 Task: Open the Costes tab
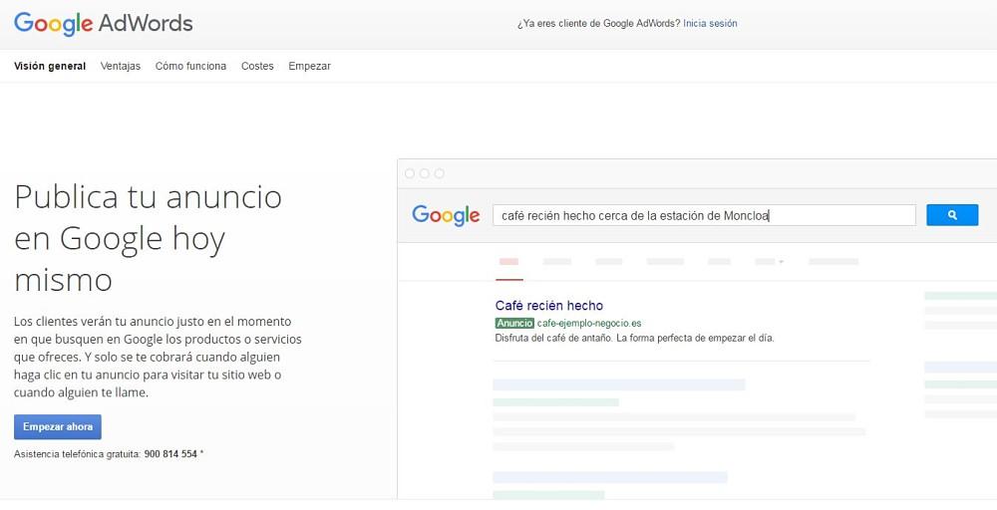pos(257,66)
